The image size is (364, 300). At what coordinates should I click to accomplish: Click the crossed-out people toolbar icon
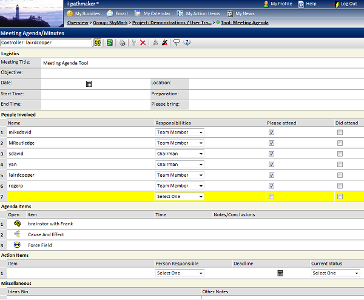pos(164,43)
